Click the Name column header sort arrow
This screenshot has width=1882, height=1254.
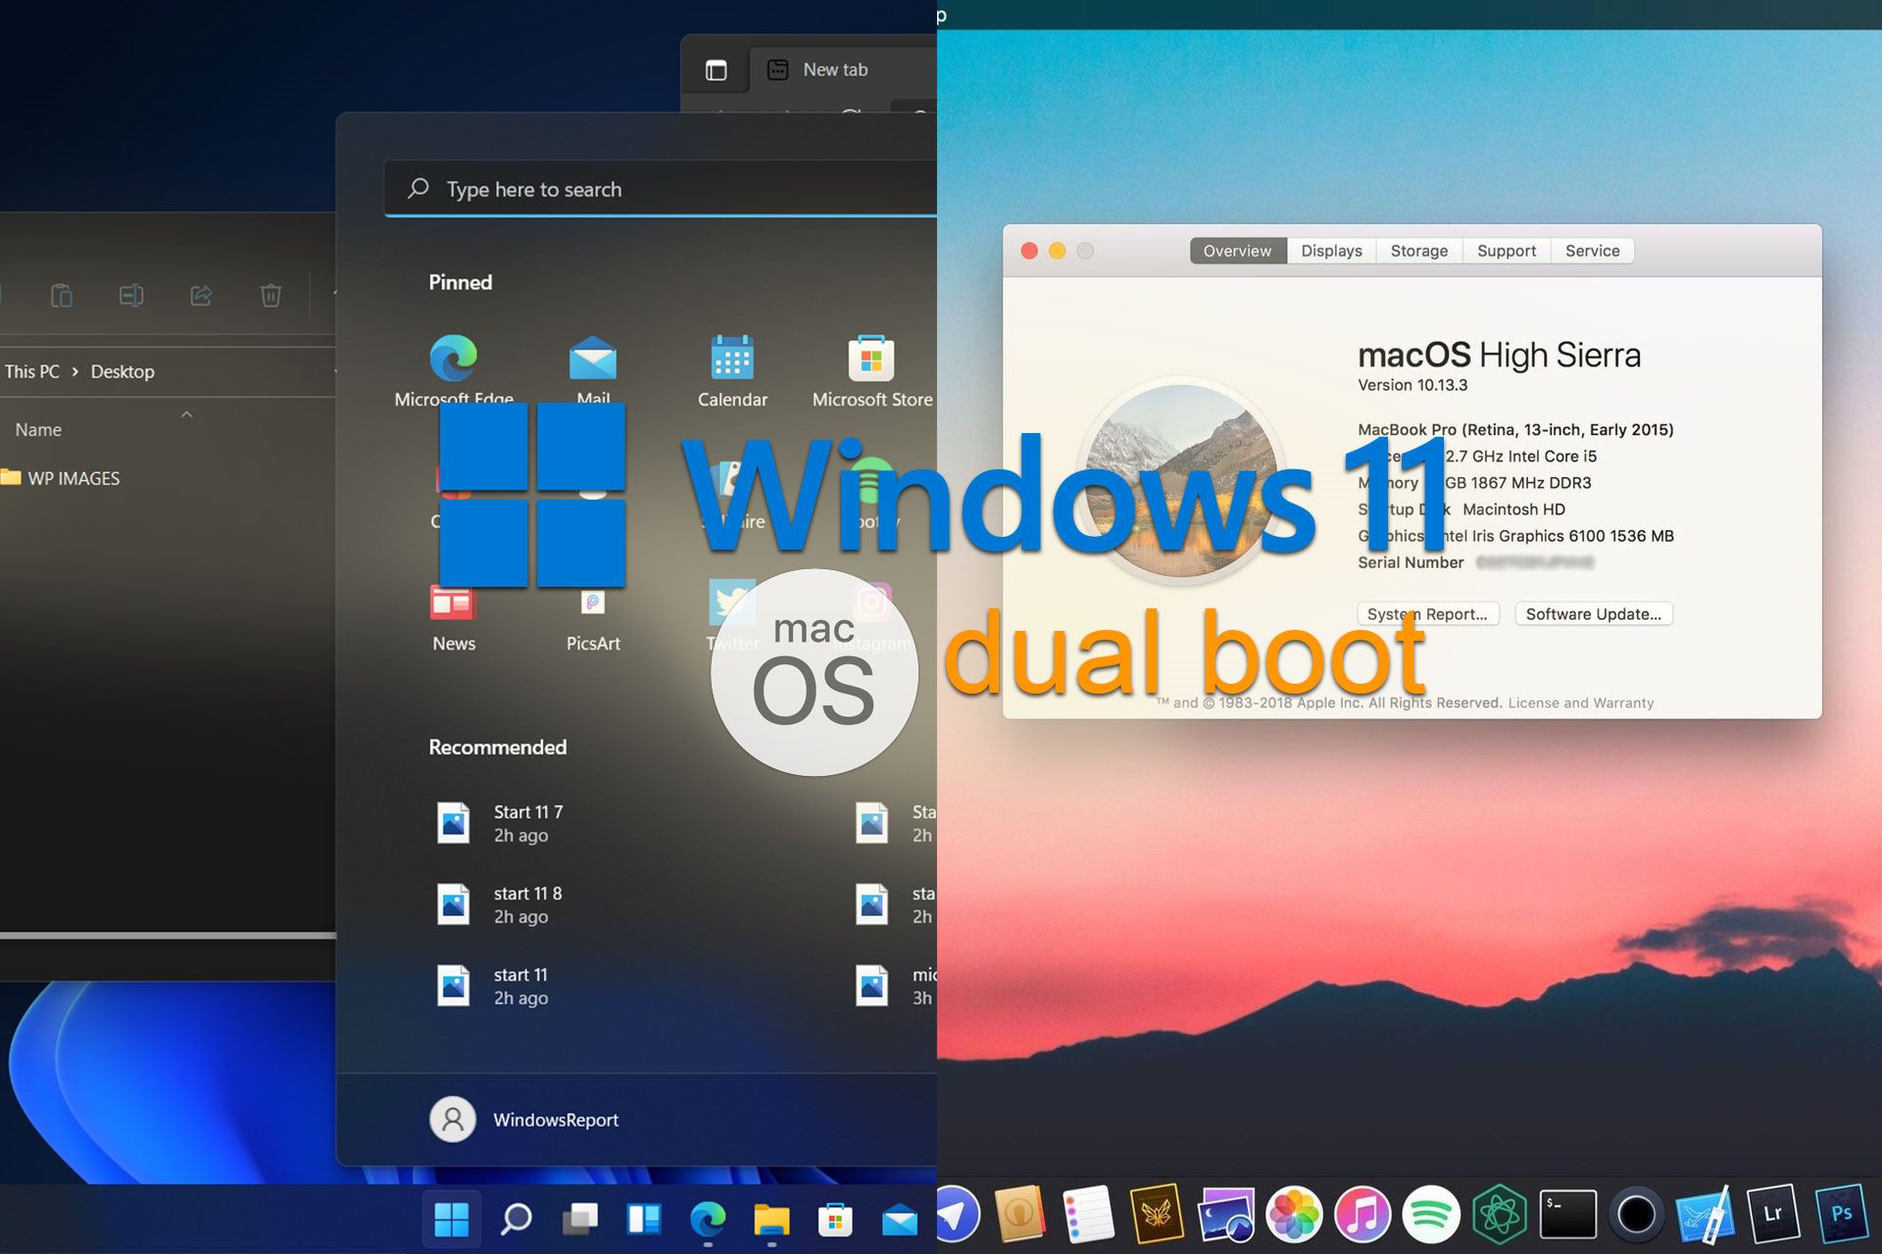[186, 415]
